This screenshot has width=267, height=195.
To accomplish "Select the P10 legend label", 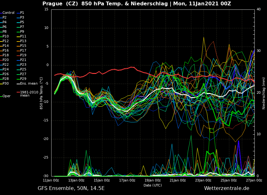I will click(6, 36).
